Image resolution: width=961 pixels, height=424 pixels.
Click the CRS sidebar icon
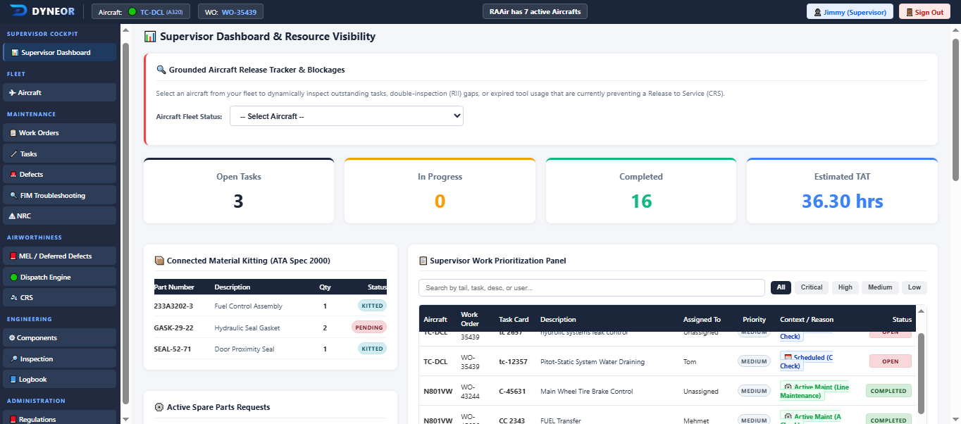click(13, 298)
